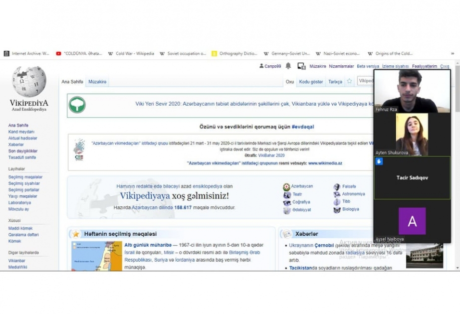Image resolution: width=460 pixels, height=314 pixels.
Task: Open MediaWiki in the sidebar
Action: point(17,267)
